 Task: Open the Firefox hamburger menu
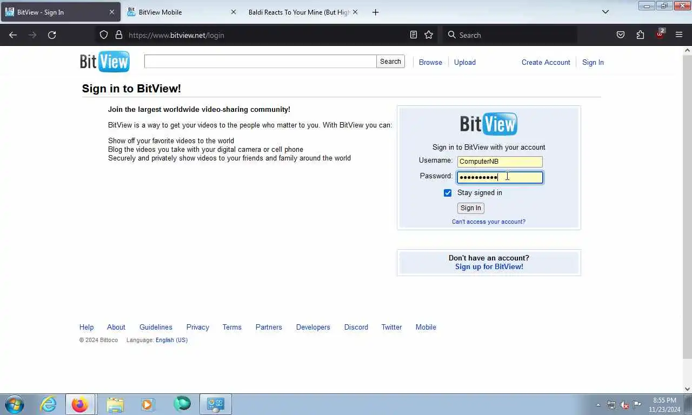coord(679,35)
